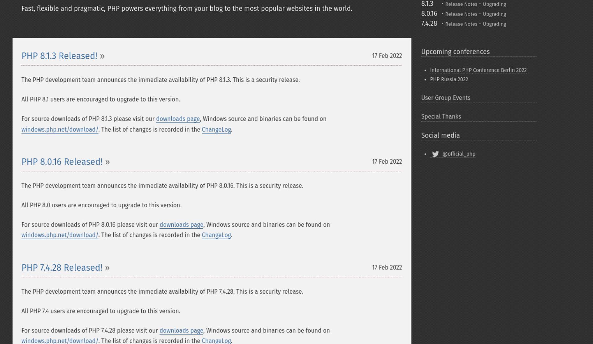Click the 'Fast, flexible and pragmatic' tagline
This screenshot has height=344, width=593.
click(x=187, y=9)
